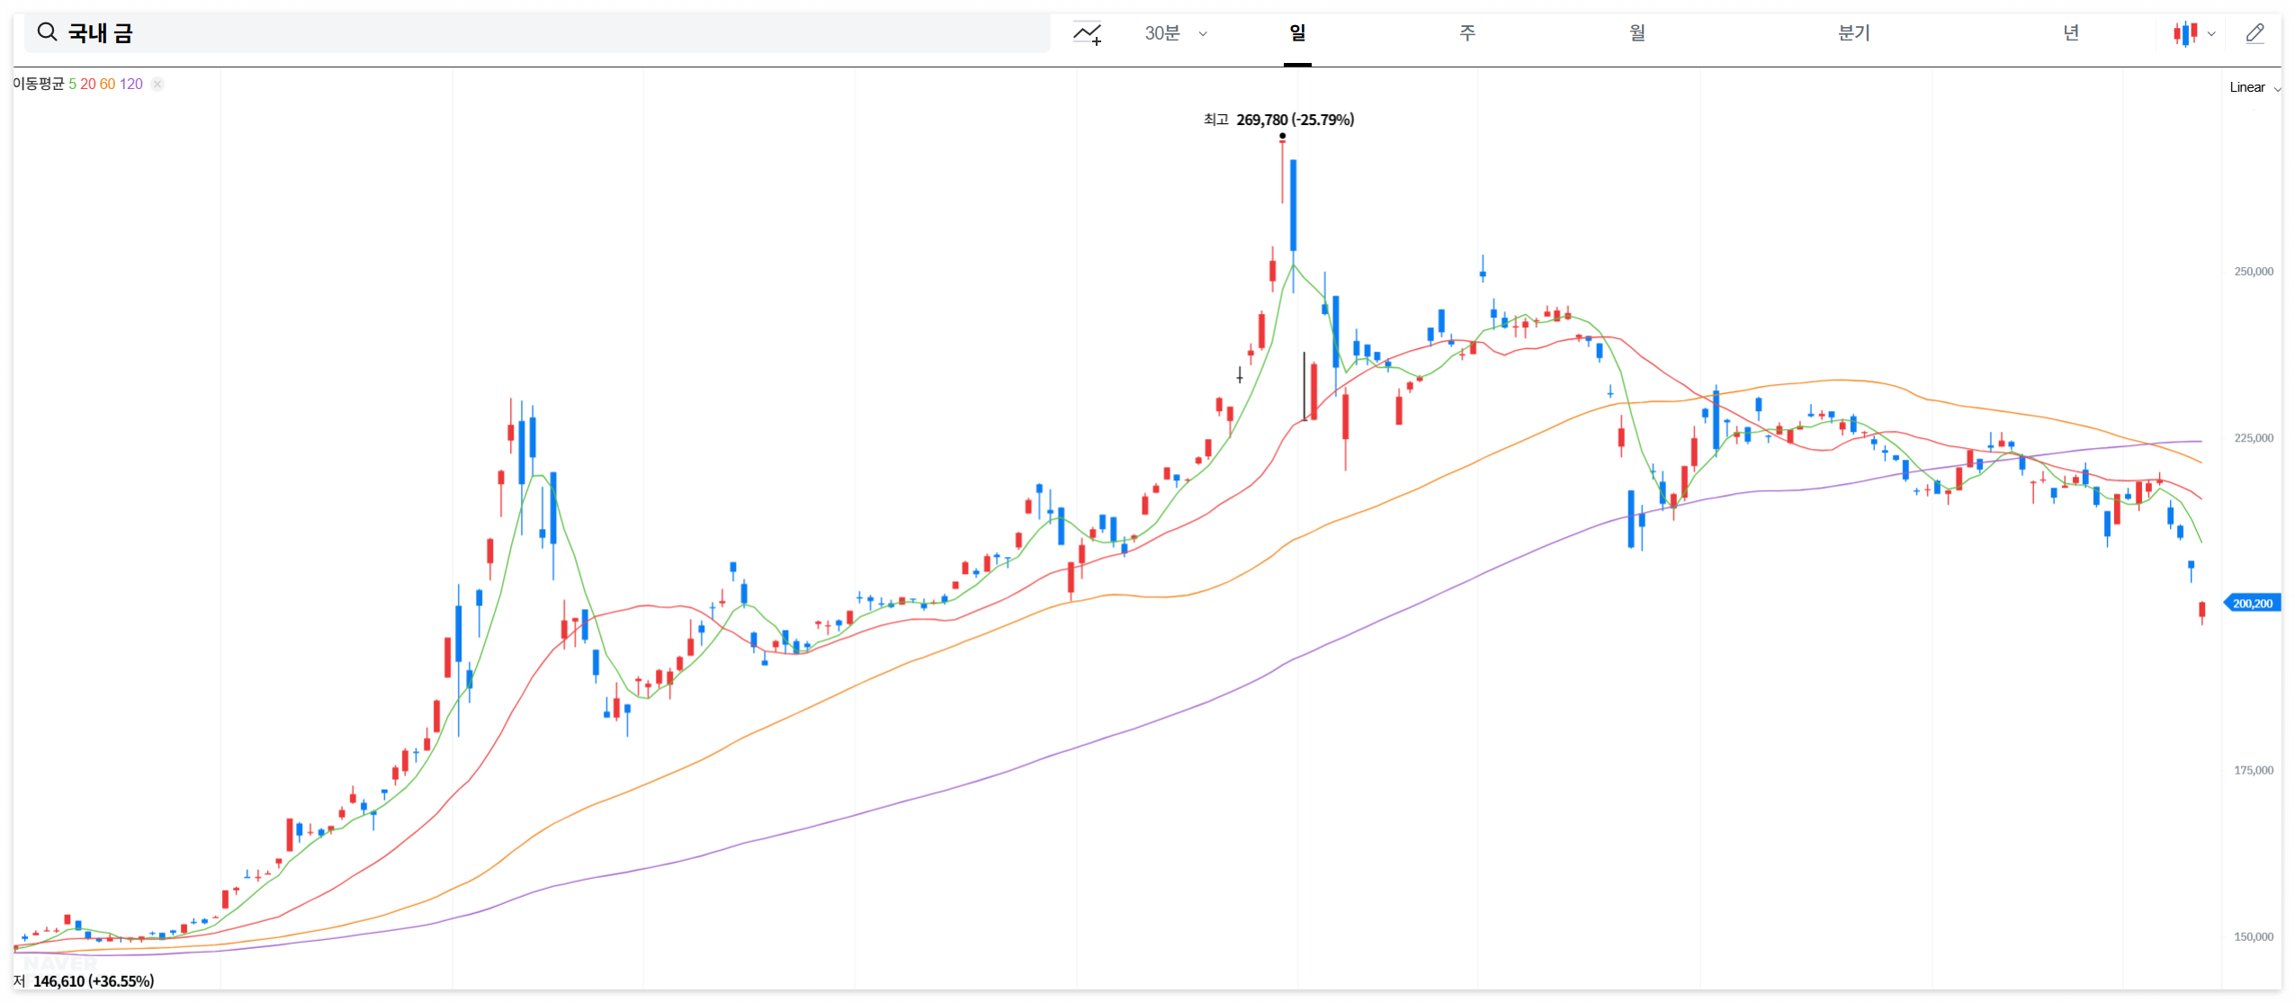Click the 국내 금 search field
Viewport: 2295px width, 1003px height.
[537, 33]
